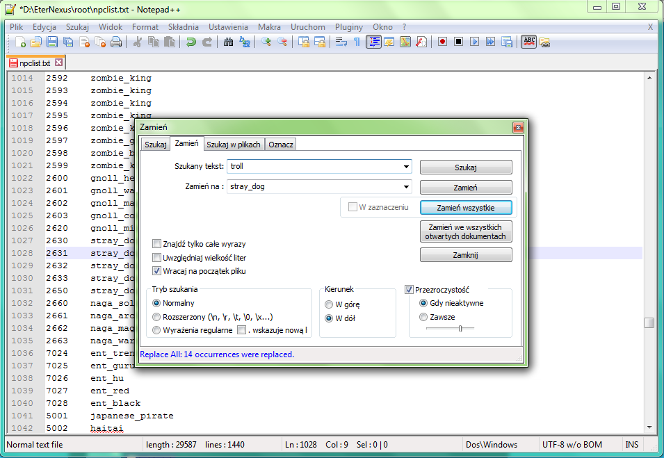Click the Start macro recording red dot
The width and height of the screenshot is (664, 458).
click(x=442, y=42)
